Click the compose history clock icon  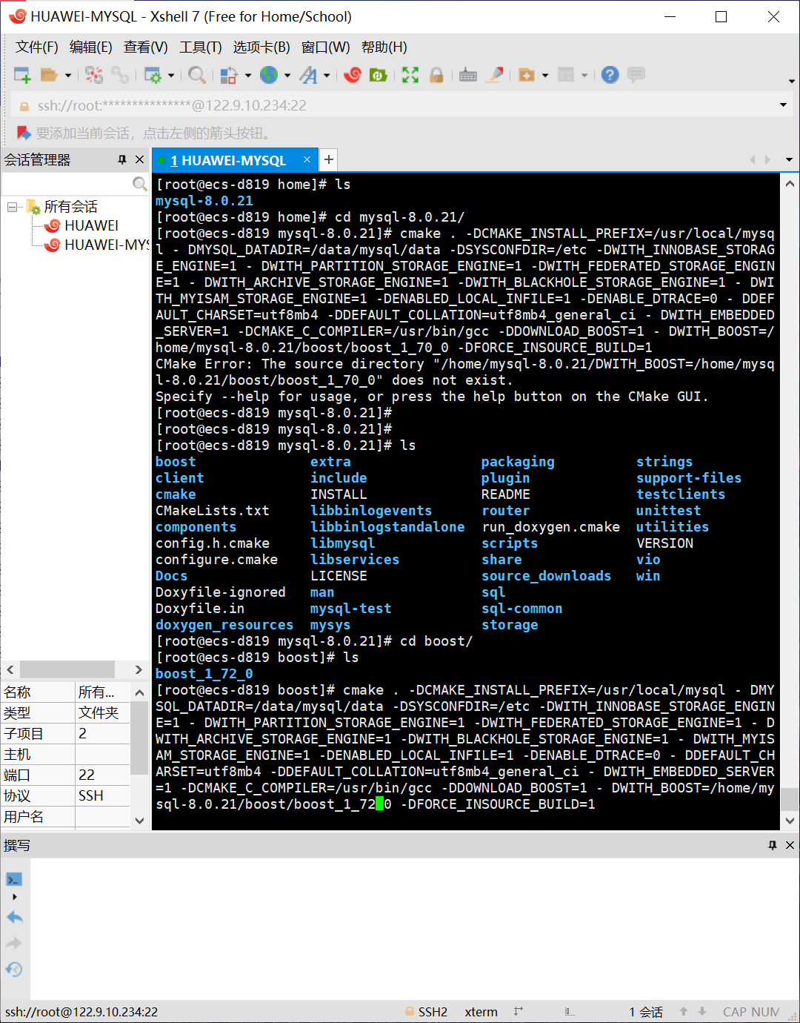(x=14, y=970)
